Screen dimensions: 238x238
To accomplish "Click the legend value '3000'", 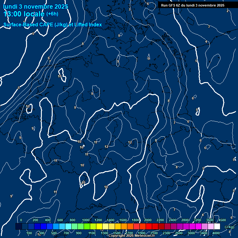I will coord(191,233).
